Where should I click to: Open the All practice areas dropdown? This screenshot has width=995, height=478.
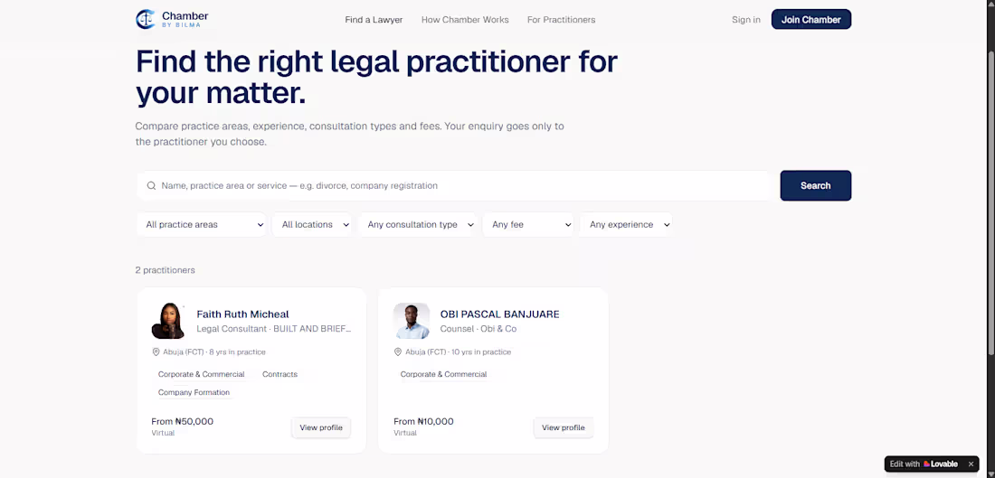(x=202, y=224)
